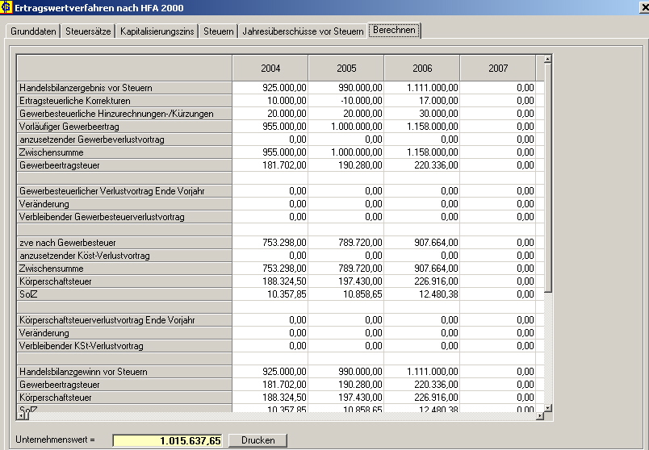This screenshot has width=649, height=450.
Task: Click the horizontal scrollbar right arrow
Action: 538,415
